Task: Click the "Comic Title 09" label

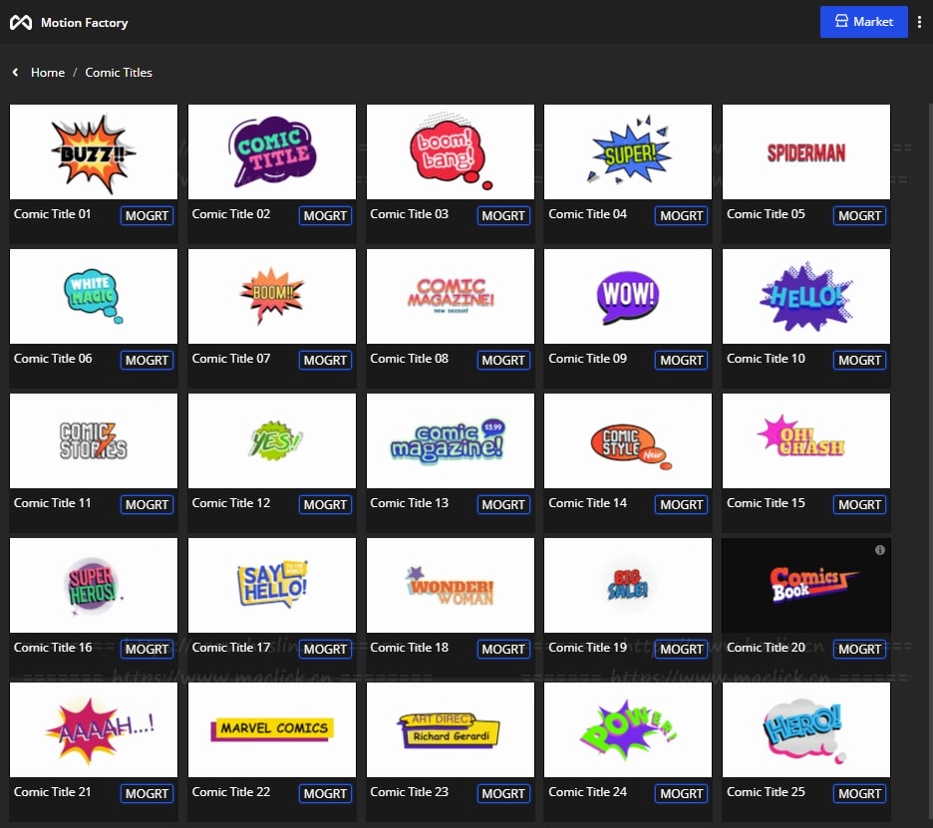Action: coord(587,359)
